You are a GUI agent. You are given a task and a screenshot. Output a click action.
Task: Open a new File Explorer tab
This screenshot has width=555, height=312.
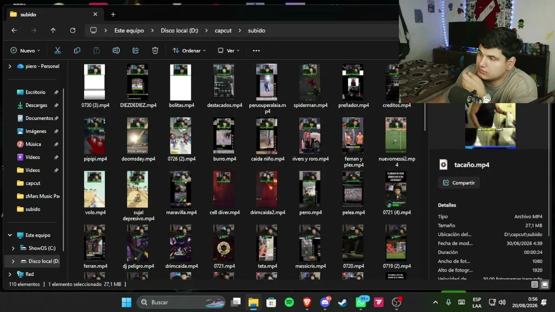(113, 14)
